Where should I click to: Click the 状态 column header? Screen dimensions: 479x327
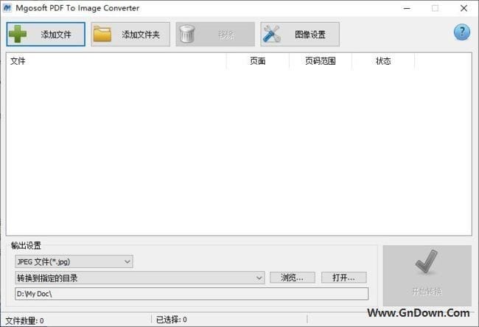[x=383, y=61]
